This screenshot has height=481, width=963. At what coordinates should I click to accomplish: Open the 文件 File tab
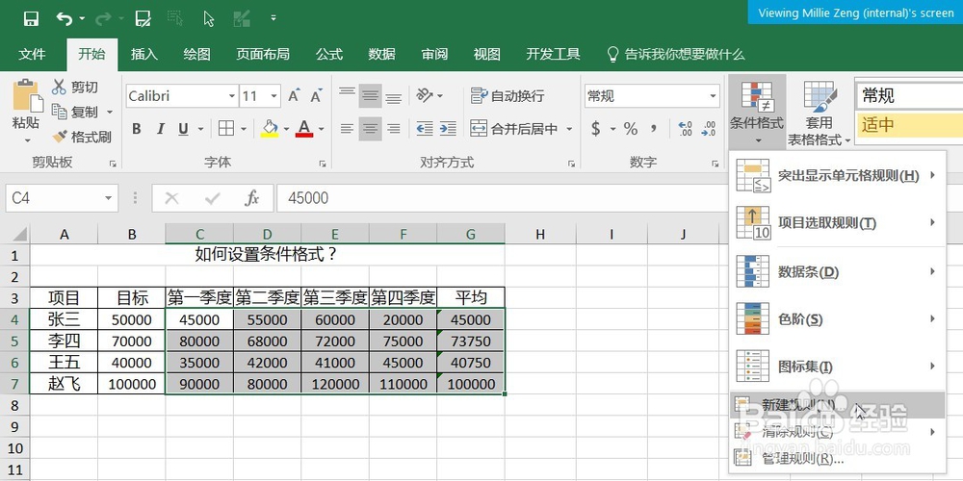pyautogui.click(x=32, y=54)
